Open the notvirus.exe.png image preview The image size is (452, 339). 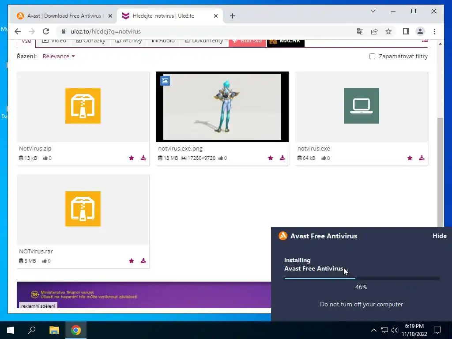222,107
